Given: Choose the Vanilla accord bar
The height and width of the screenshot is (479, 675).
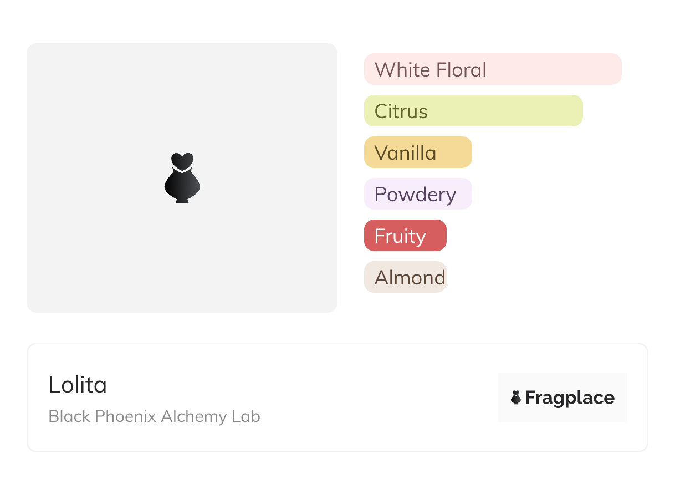Looking at the screenshot, I should [417, 152].
